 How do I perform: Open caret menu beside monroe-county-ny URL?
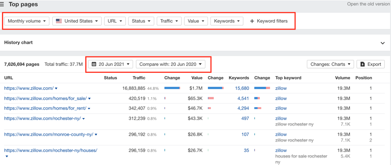(x=96, y=135)
